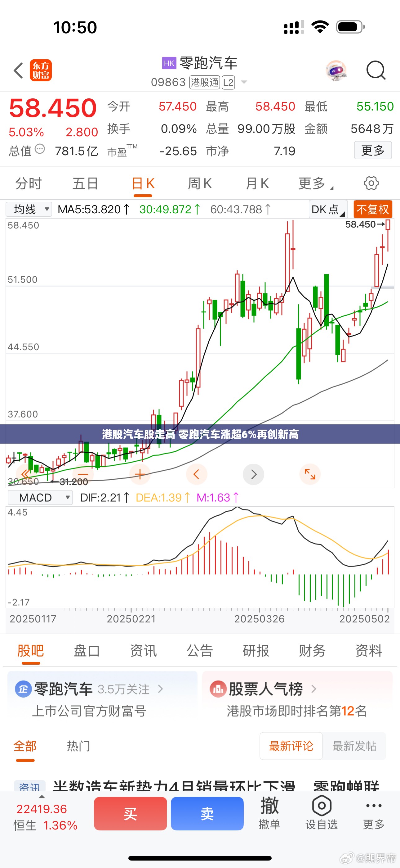Open the 均线 indicator dropdown
The height and width of the screenshot is (868, 400).
29,209
